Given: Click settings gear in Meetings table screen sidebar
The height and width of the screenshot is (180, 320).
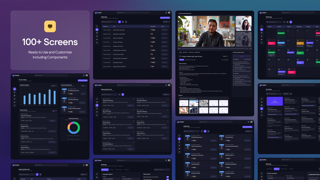Looking at the screenshot, I should (x=97, y=40).
